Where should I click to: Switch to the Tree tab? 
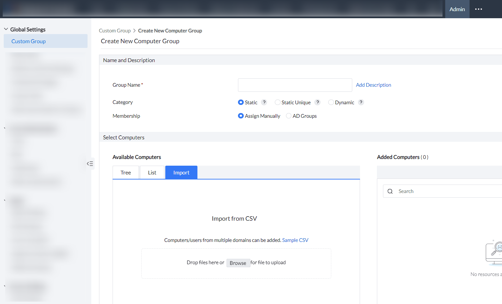point(125,172)
